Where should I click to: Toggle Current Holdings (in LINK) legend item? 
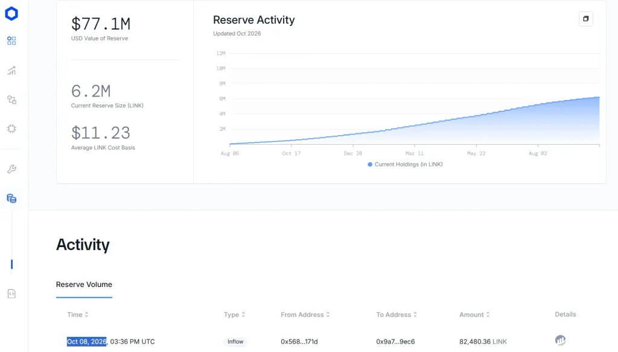coord(405,164)
